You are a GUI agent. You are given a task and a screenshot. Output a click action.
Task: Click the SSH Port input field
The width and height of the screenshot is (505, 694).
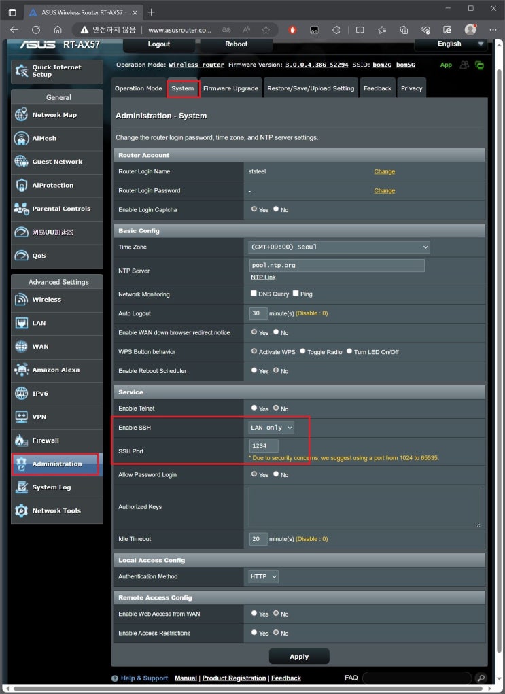tap(264, 446)
